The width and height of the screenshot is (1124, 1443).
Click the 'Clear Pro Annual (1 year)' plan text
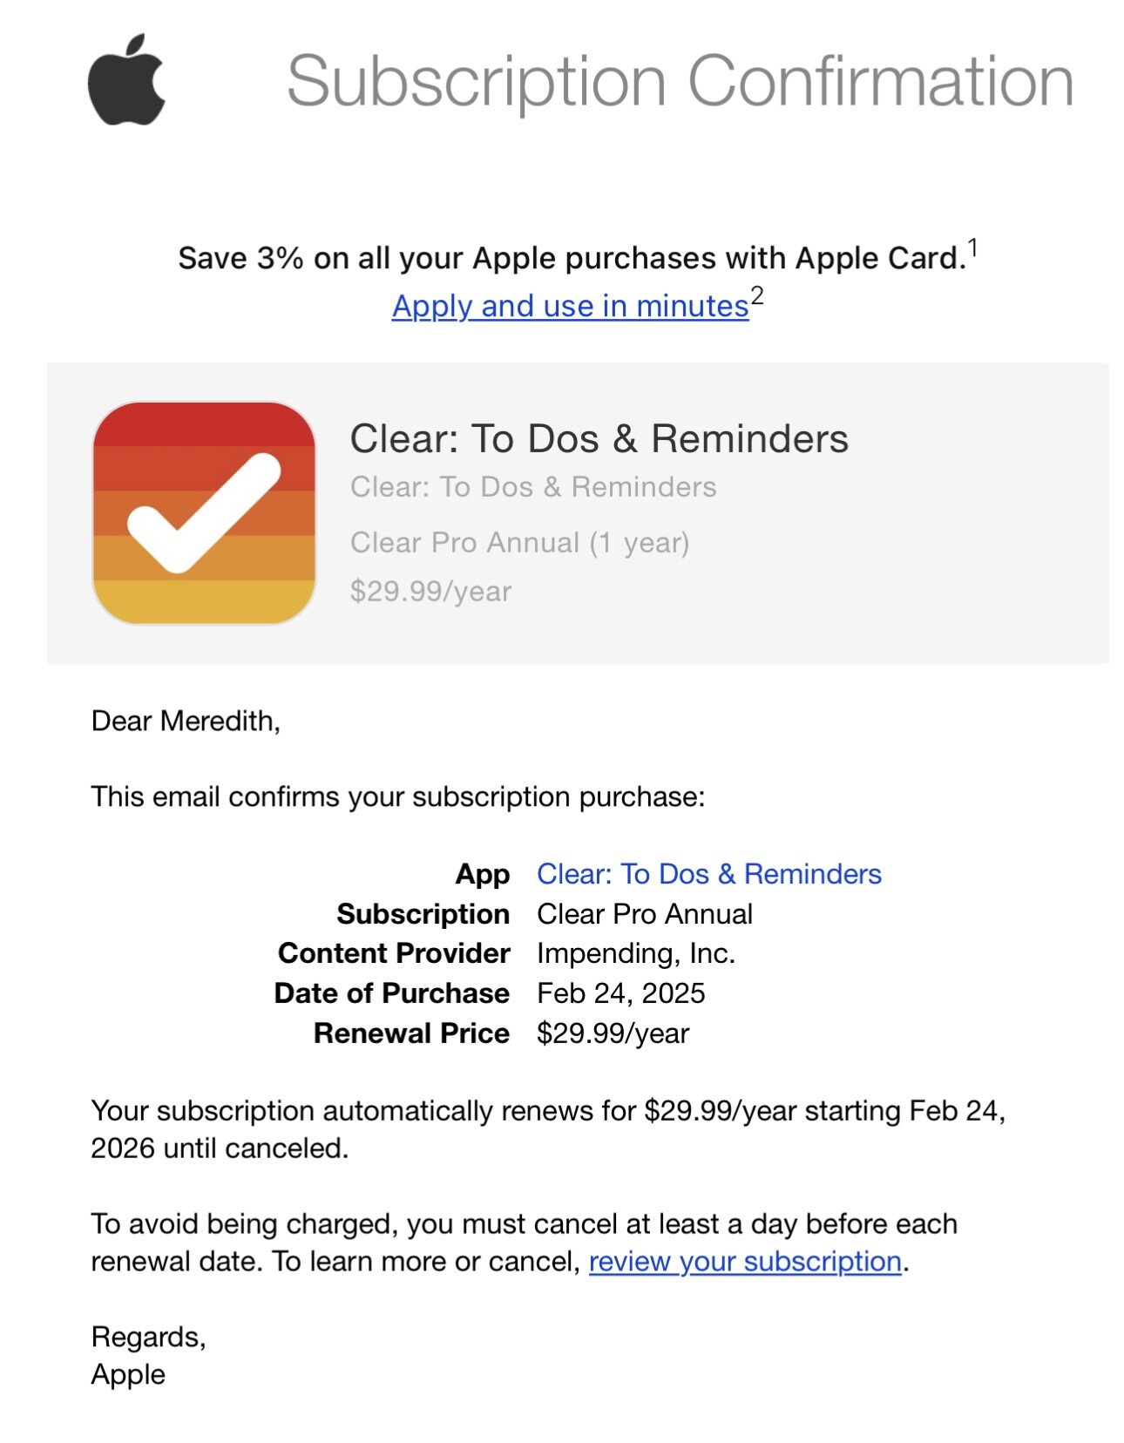[x=519, y=543]
